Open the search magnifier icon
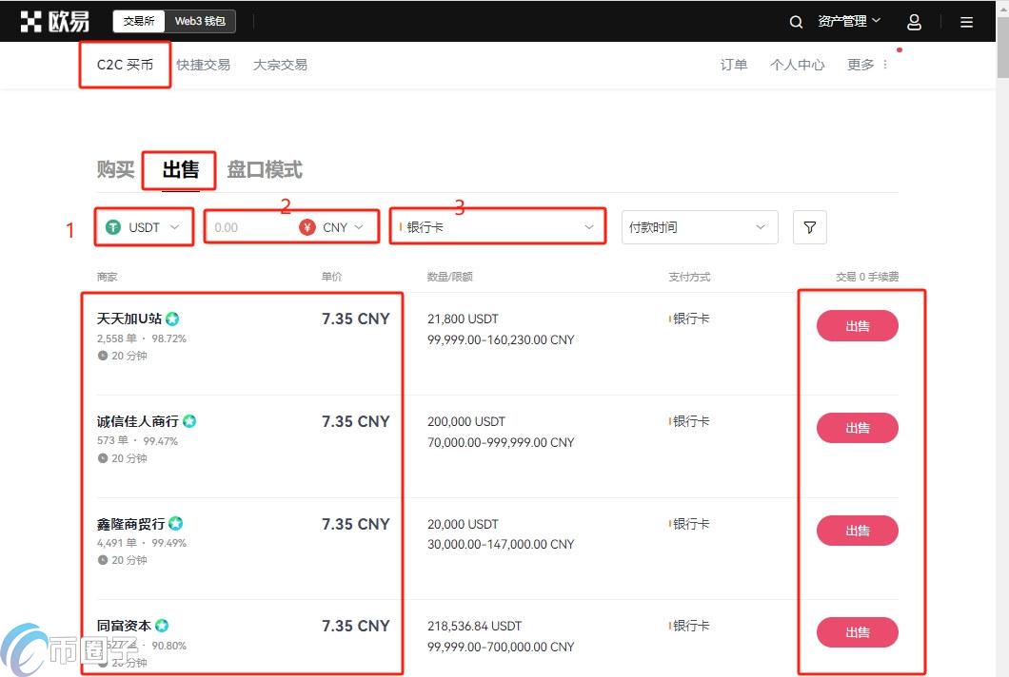 pos(796,21)
